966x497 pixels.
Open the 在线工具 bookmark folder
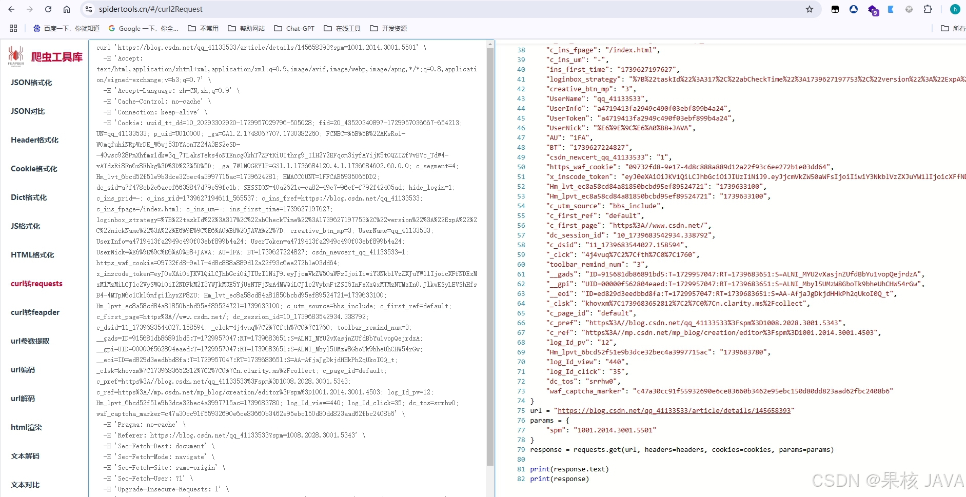point(342,28)
